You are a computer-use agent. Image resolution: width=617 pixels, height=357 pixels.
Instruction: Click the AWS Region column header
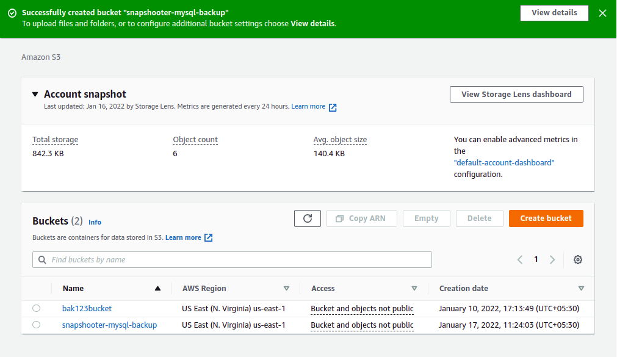204,289
